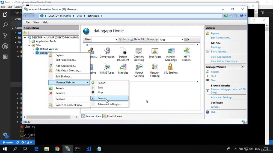This screenshot has width=273, height=153.
Task: Open the Output Caching feature
Action: coord(139,70)
